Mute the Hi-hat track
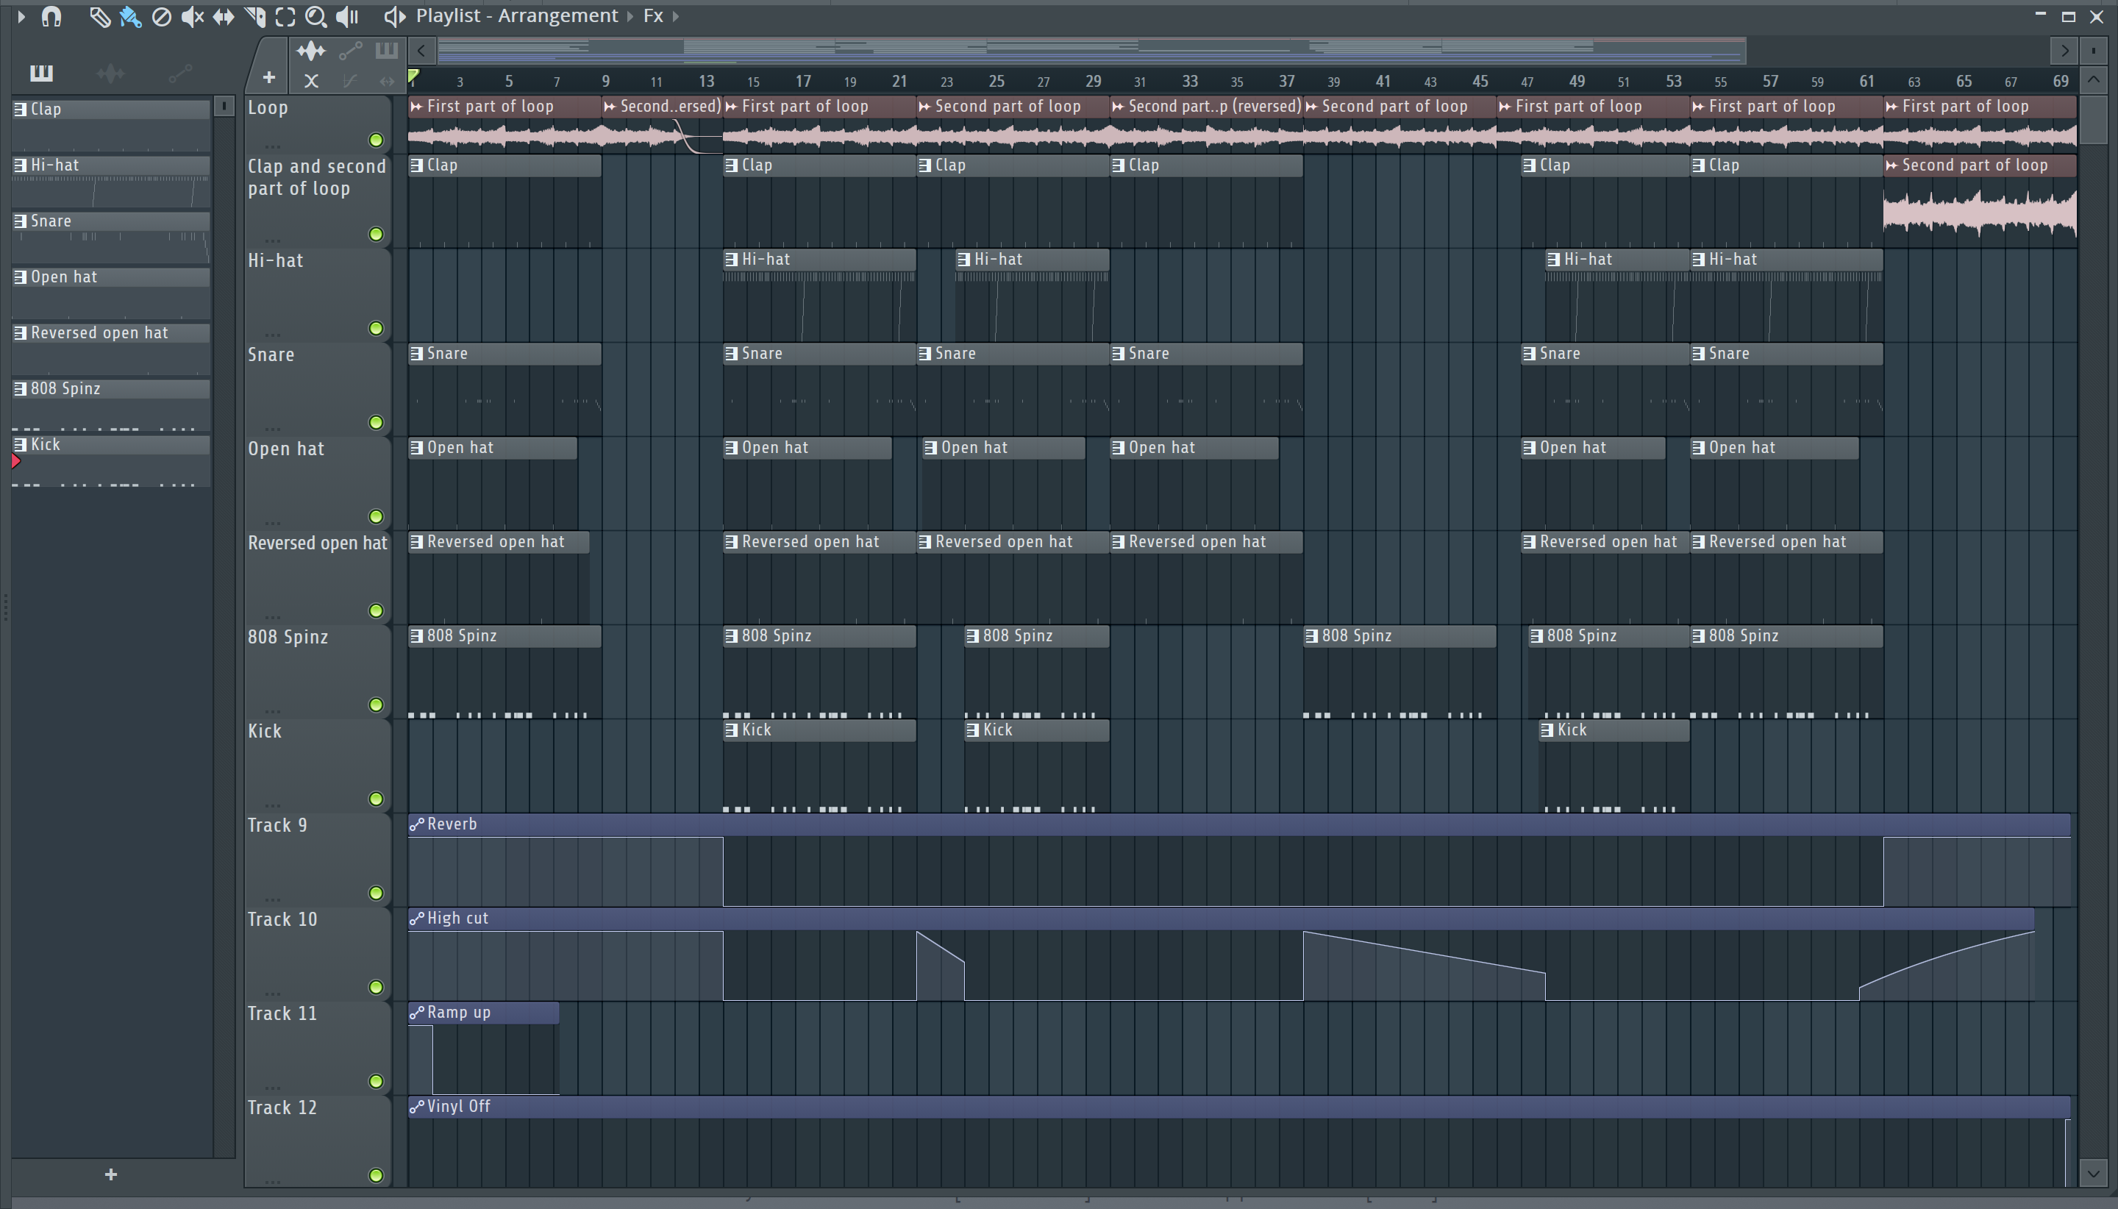This screenshot has width=2118, height=1209. coord(376,328)
